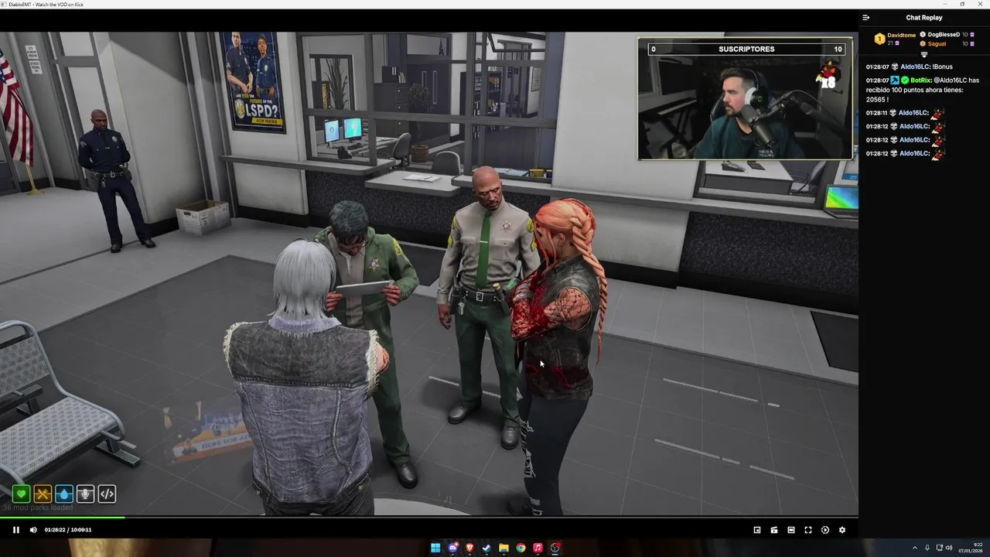
Task: Enable mini player mode
Action: [x=757, y=530]
